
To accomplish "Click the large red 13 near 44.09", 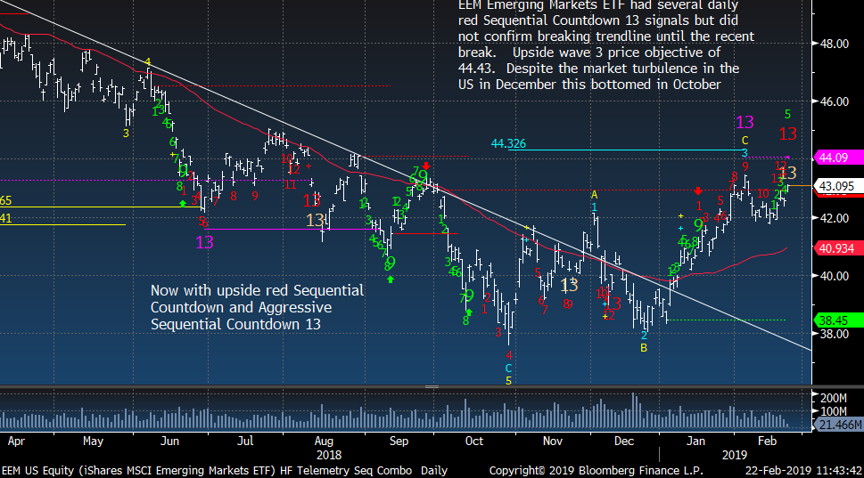I will tap(788, 134).
